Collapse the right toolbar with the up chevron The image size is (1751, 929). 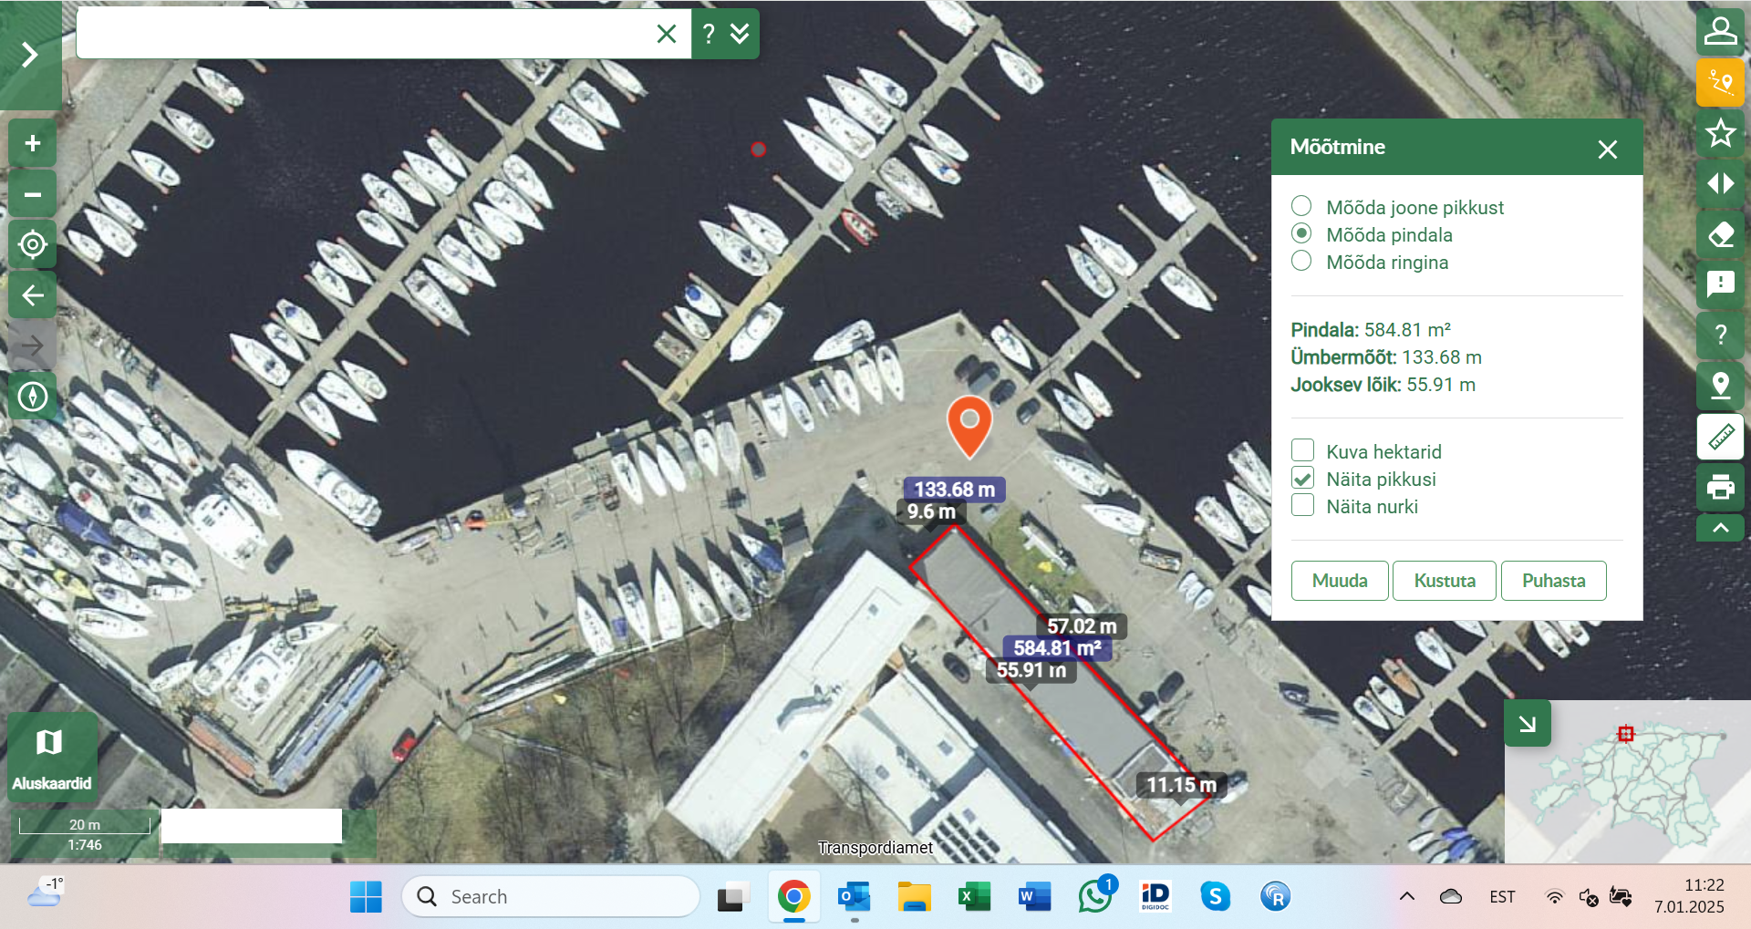tap(1720, 528)
